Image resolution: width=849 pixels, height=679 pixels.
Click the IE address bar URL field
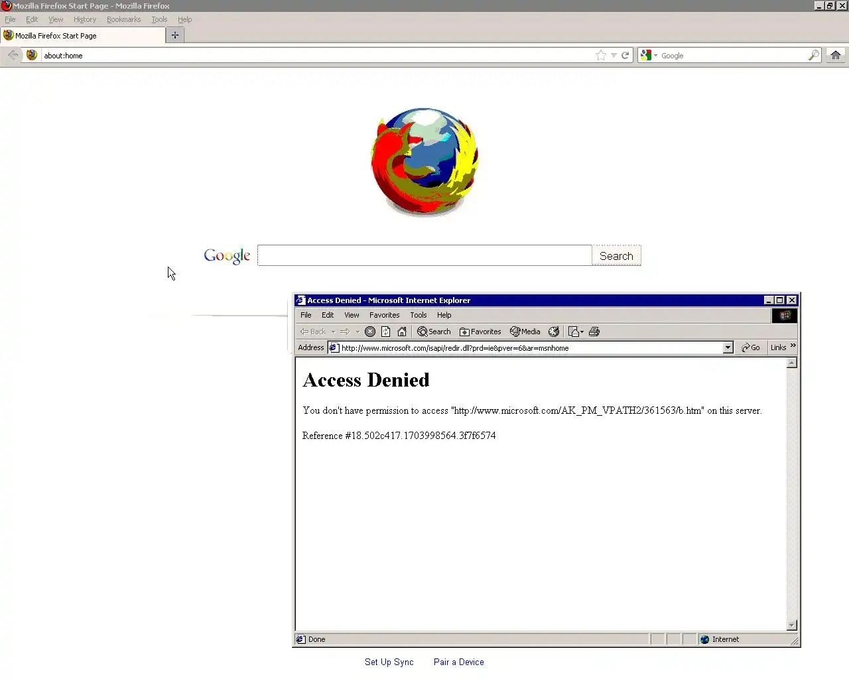pos(531,347)
